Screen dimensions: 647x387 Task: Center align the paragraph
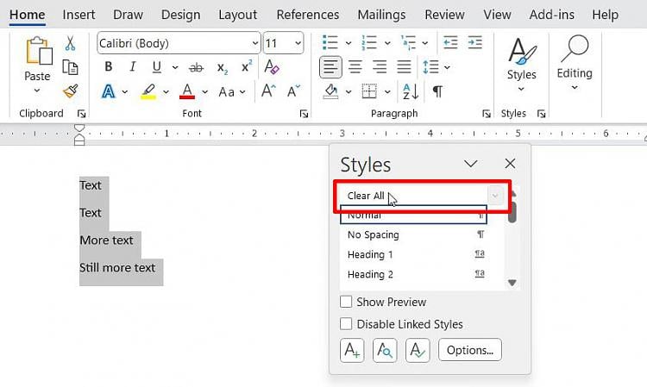tap(355, 67)
